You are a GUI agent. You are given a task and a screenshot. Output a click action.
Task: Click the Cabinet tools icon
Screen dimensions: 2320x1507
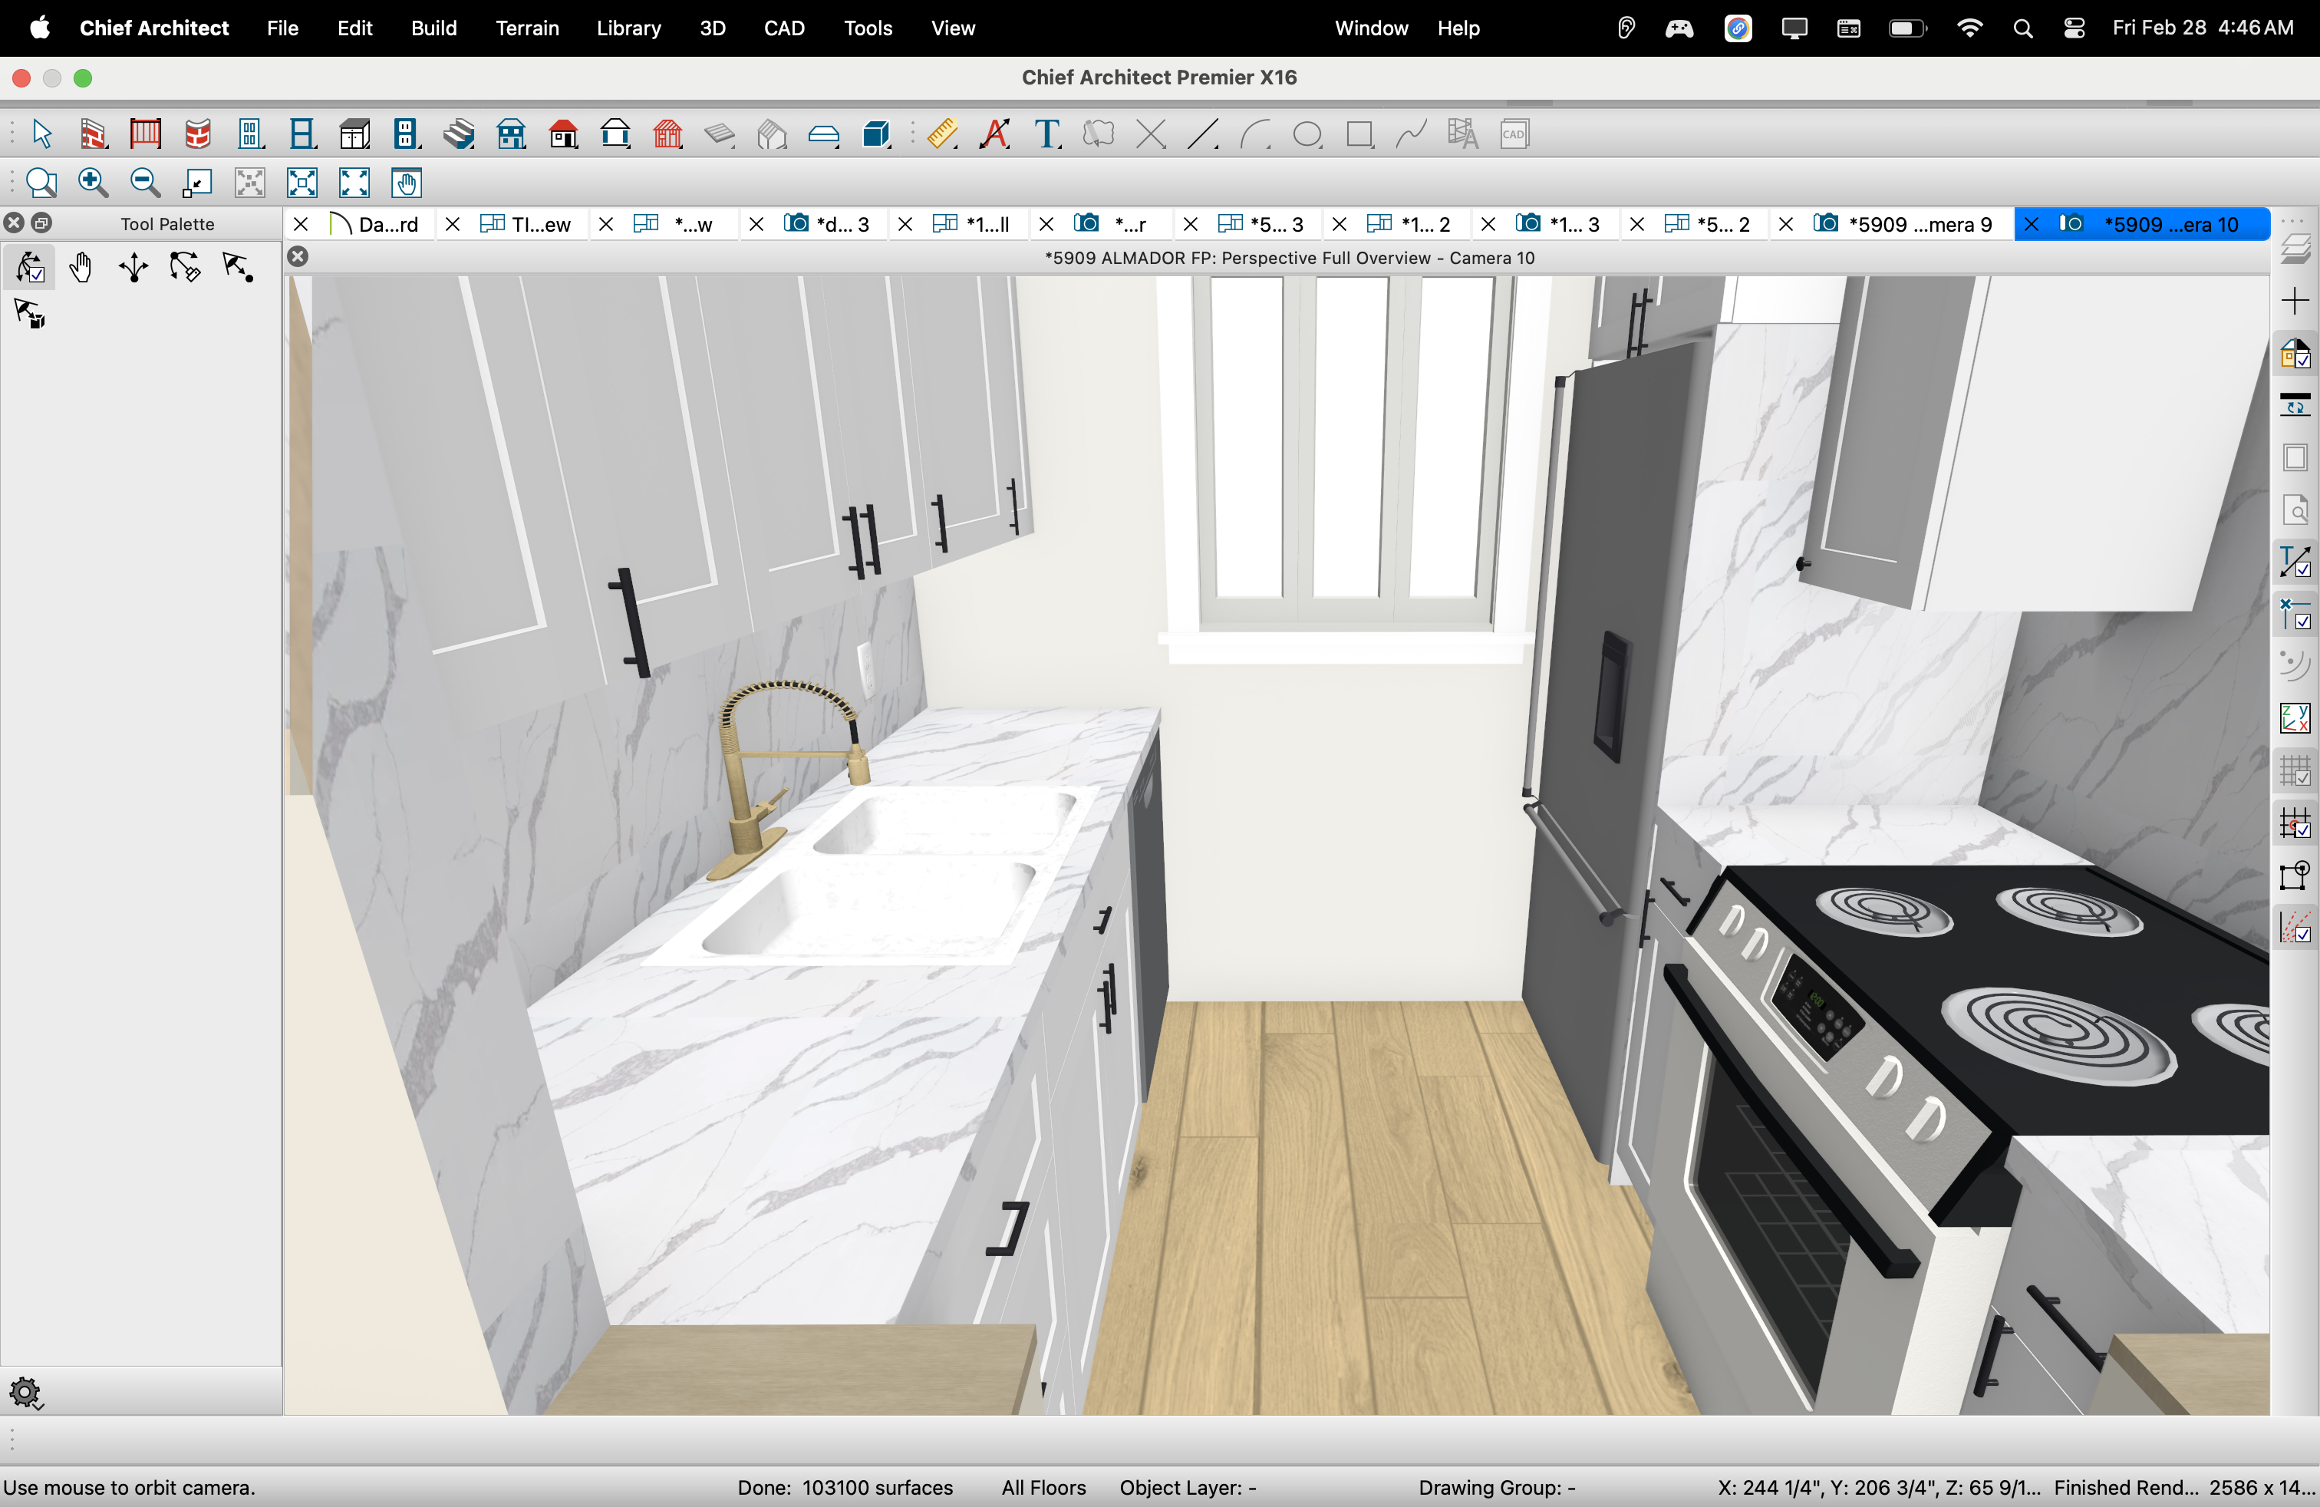click(x=354, y=134)
